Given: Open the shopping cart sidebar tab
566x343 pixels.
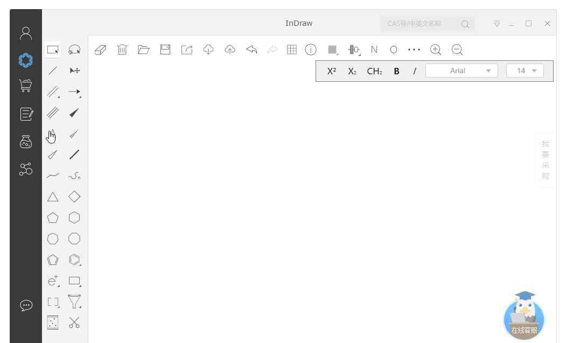Looking at the screenshot, I should (x=26, y=86).
